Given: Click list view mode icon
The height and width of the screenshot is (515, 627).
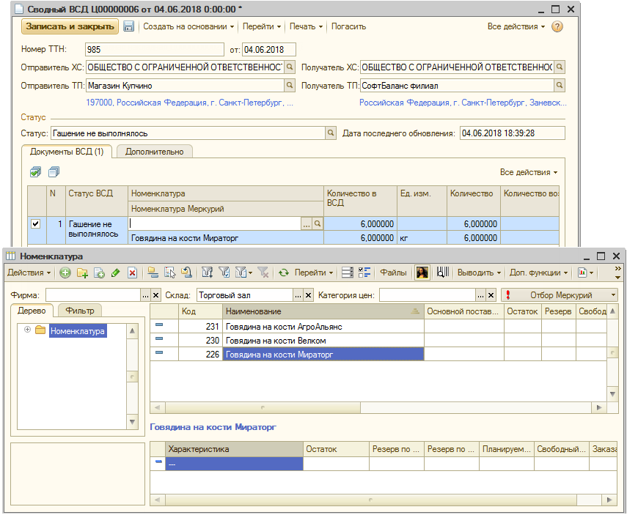Looking at the screenshot, I should pos(348,273).
